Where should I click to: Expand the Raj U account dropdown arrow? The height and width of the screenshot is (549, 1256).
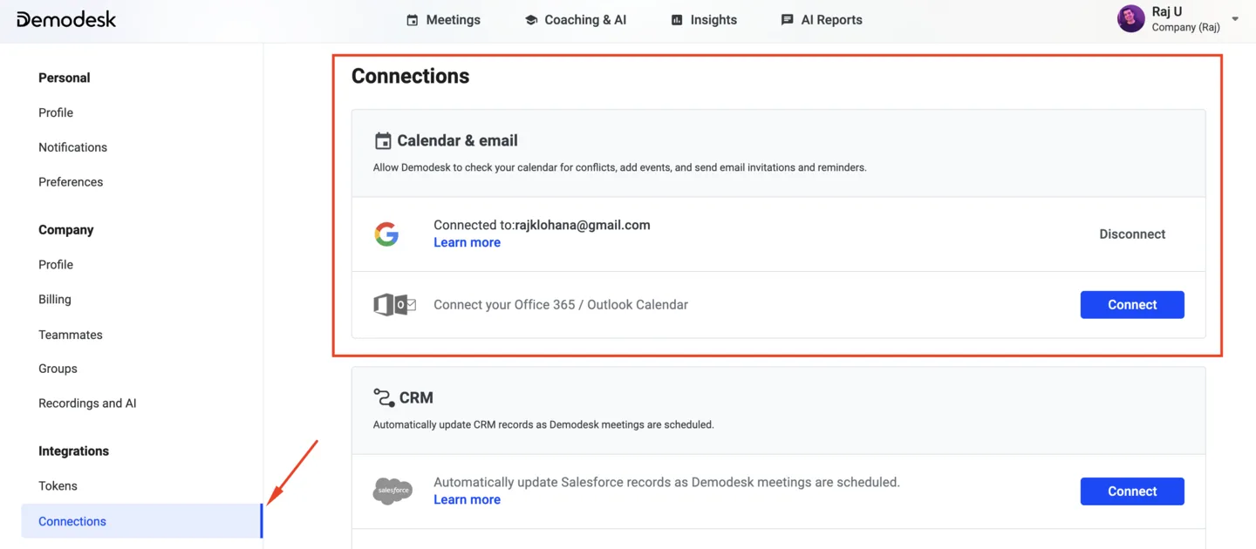[x=1235, y=19]
